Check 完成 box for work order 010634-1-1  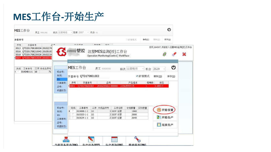(73, 118)
